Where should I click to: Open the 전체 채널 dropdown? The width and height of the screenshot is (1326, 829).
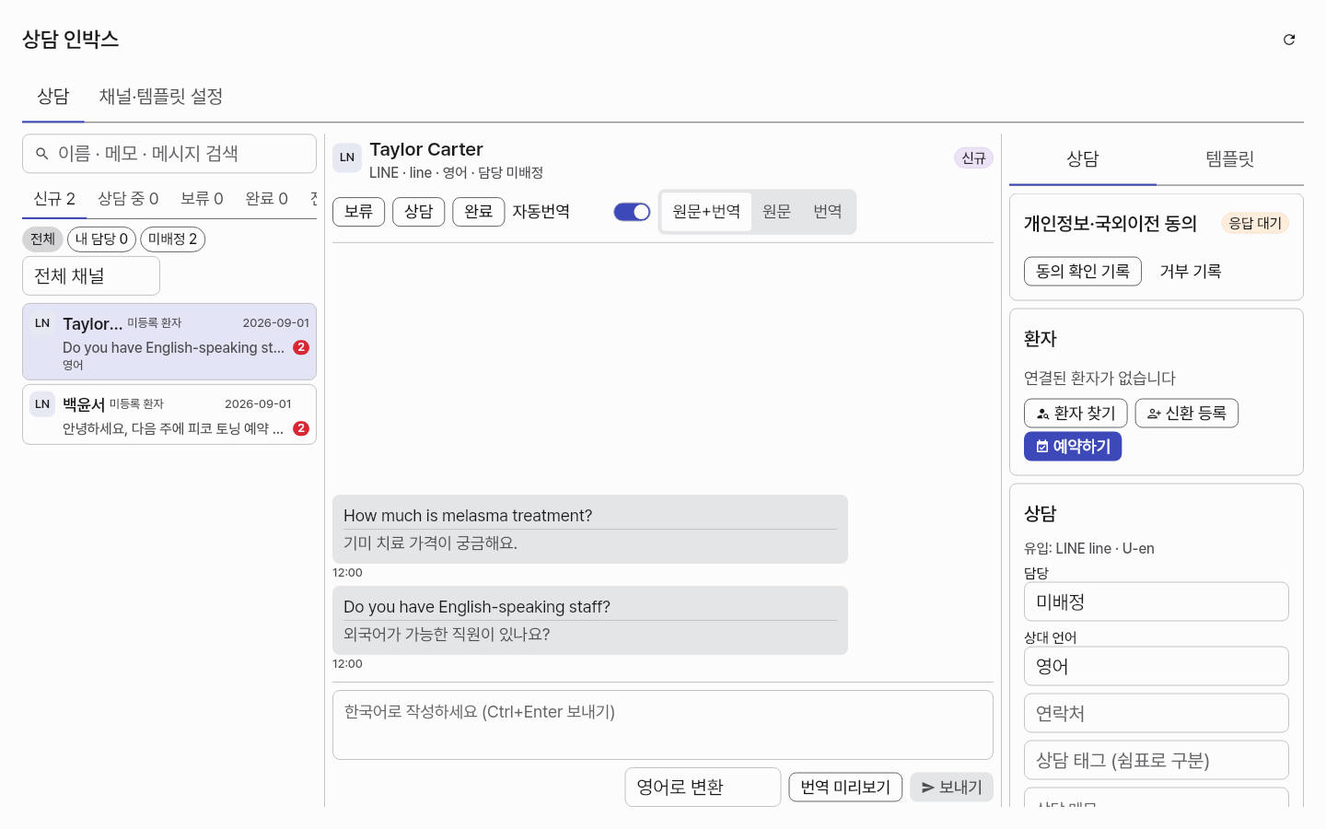[x=91, y=276]
